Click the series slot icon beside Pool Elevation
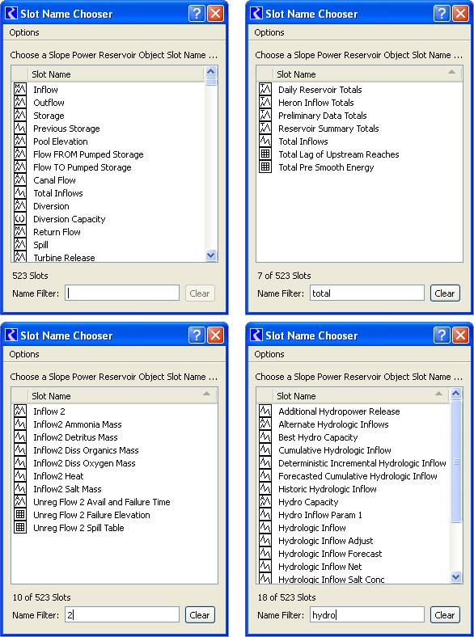 20,141
